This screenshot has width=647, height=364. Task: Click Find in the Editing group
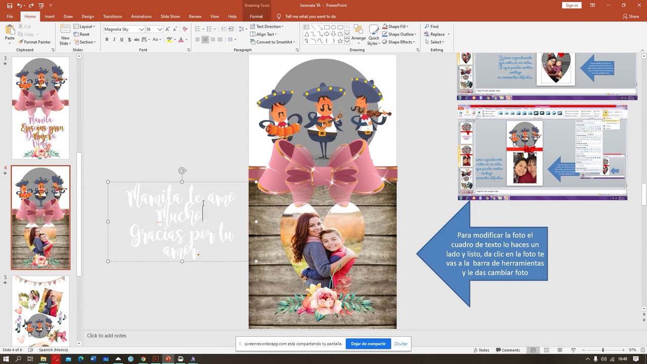point(431,26)
